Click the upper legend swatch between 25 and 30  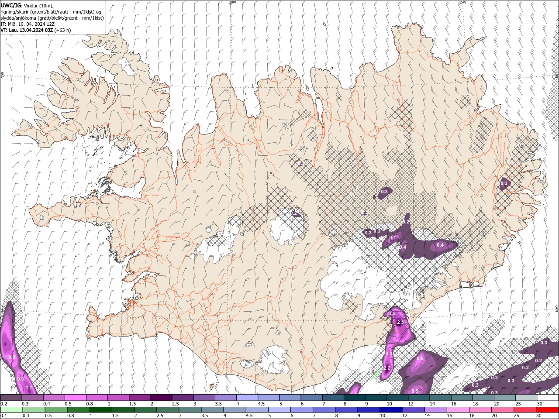pos(526,397)
